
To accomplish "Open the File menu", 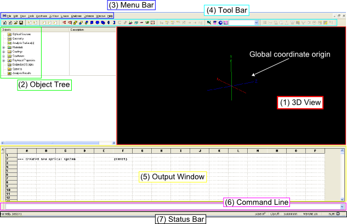I will pos(10,16).
